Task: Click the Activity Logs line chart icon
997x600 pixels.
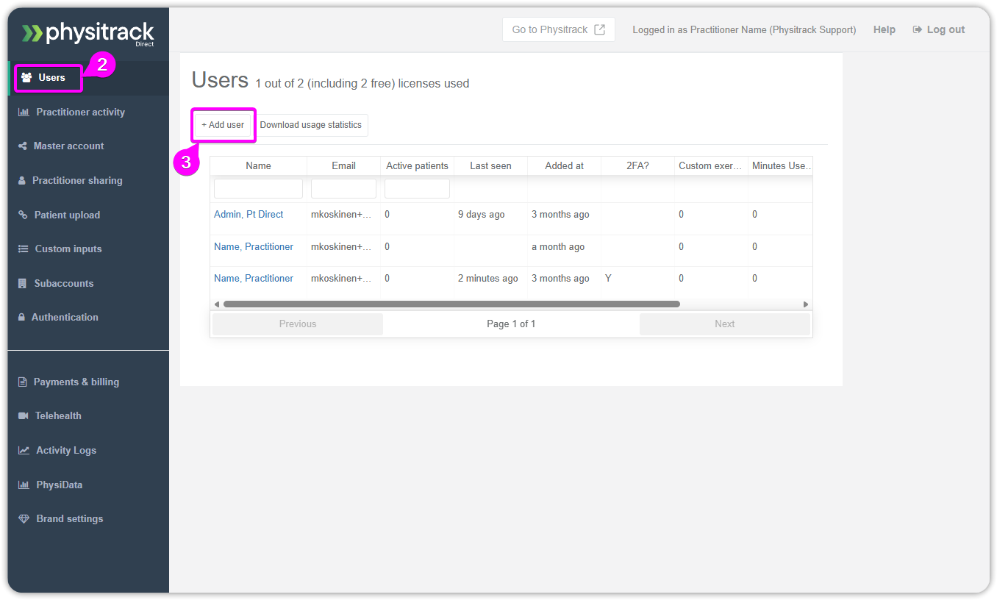Action: coord(24,450)
